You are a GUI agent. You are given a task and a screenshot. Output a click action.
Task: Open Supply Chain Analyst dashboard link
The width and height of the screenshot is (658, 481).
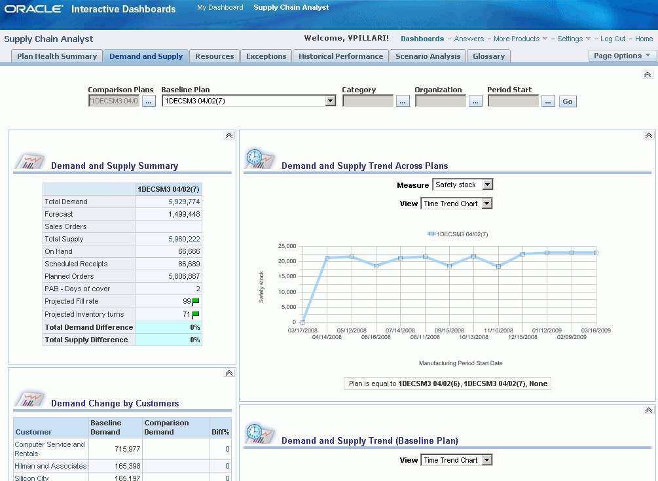click(x=291, y=8)
